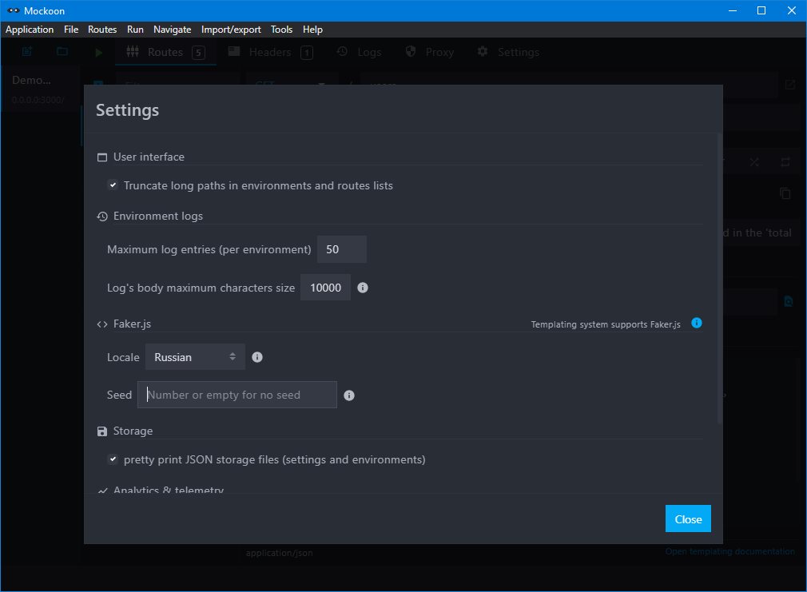The image size is (807, 592).
Task: Click the Mockoon app icon in title bar
Action: 14,10
